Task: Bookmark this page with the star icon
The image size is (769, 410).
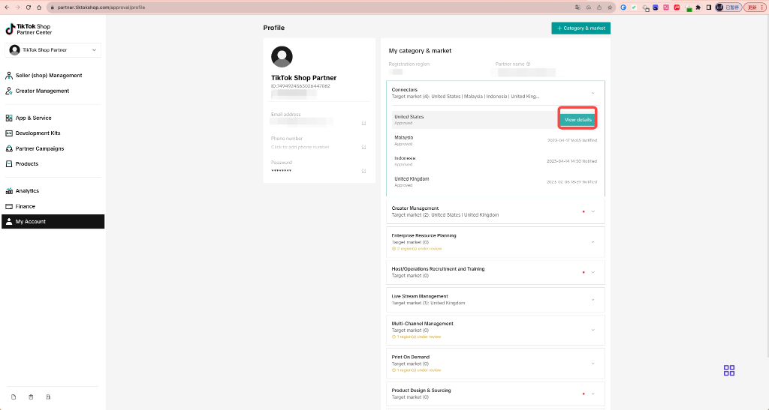Action: point(610,7)
